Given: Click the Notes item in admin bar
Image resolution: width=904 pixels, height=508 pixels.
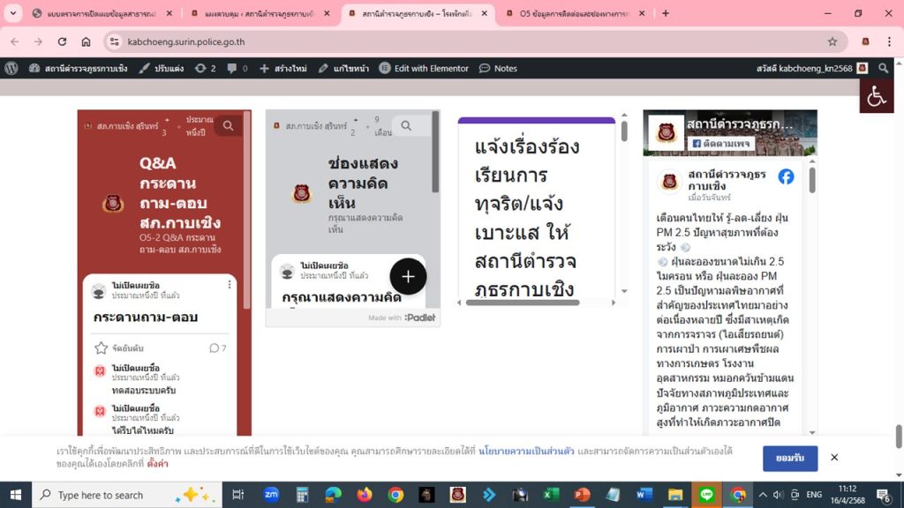Looking at the screenshot, I should (498, 68).
